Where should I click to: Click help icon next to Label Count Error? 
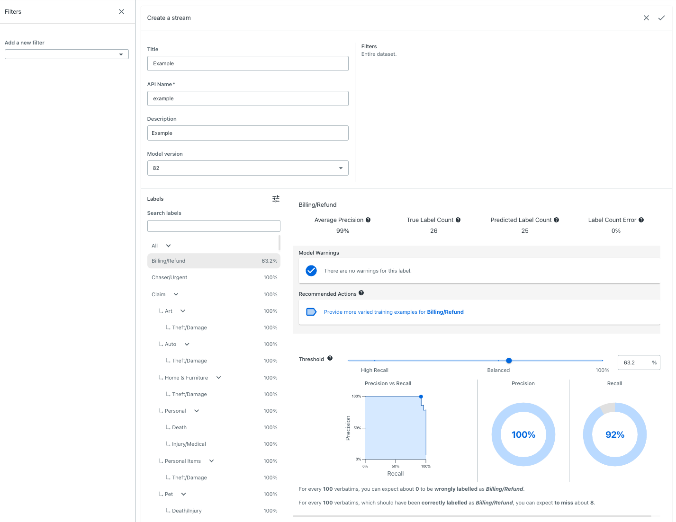pyautogui.click(x=641, y=220)
